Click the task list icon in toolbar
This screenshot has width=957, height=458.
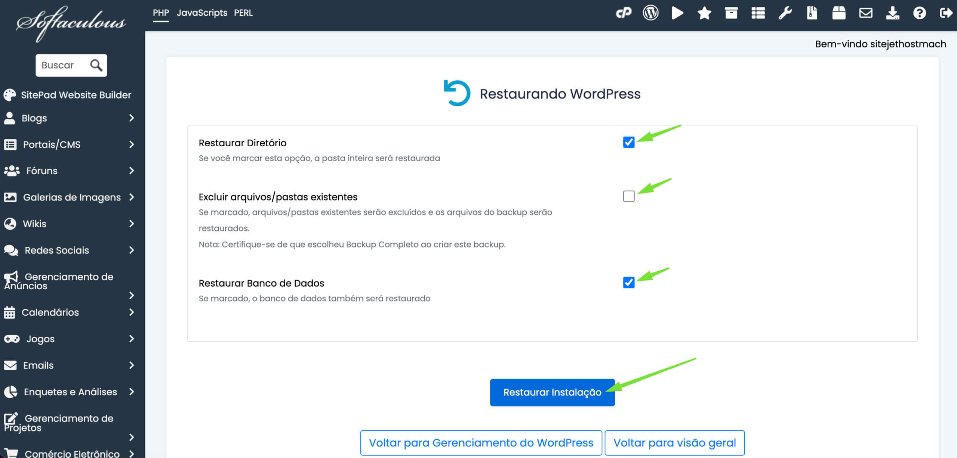coord(758,13)
